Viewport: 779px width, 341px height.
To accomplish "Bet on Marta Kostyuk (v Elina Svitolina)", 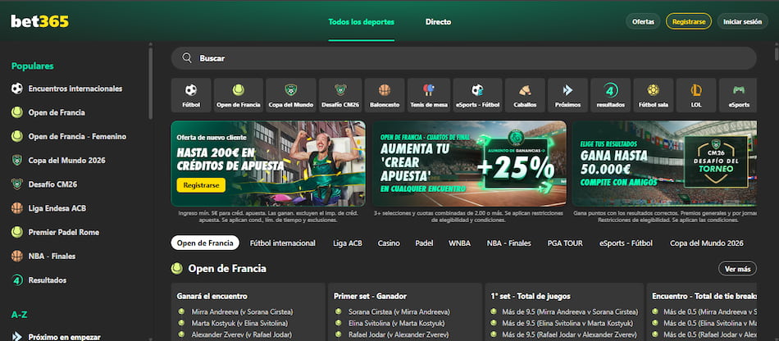I will (239, 323).
